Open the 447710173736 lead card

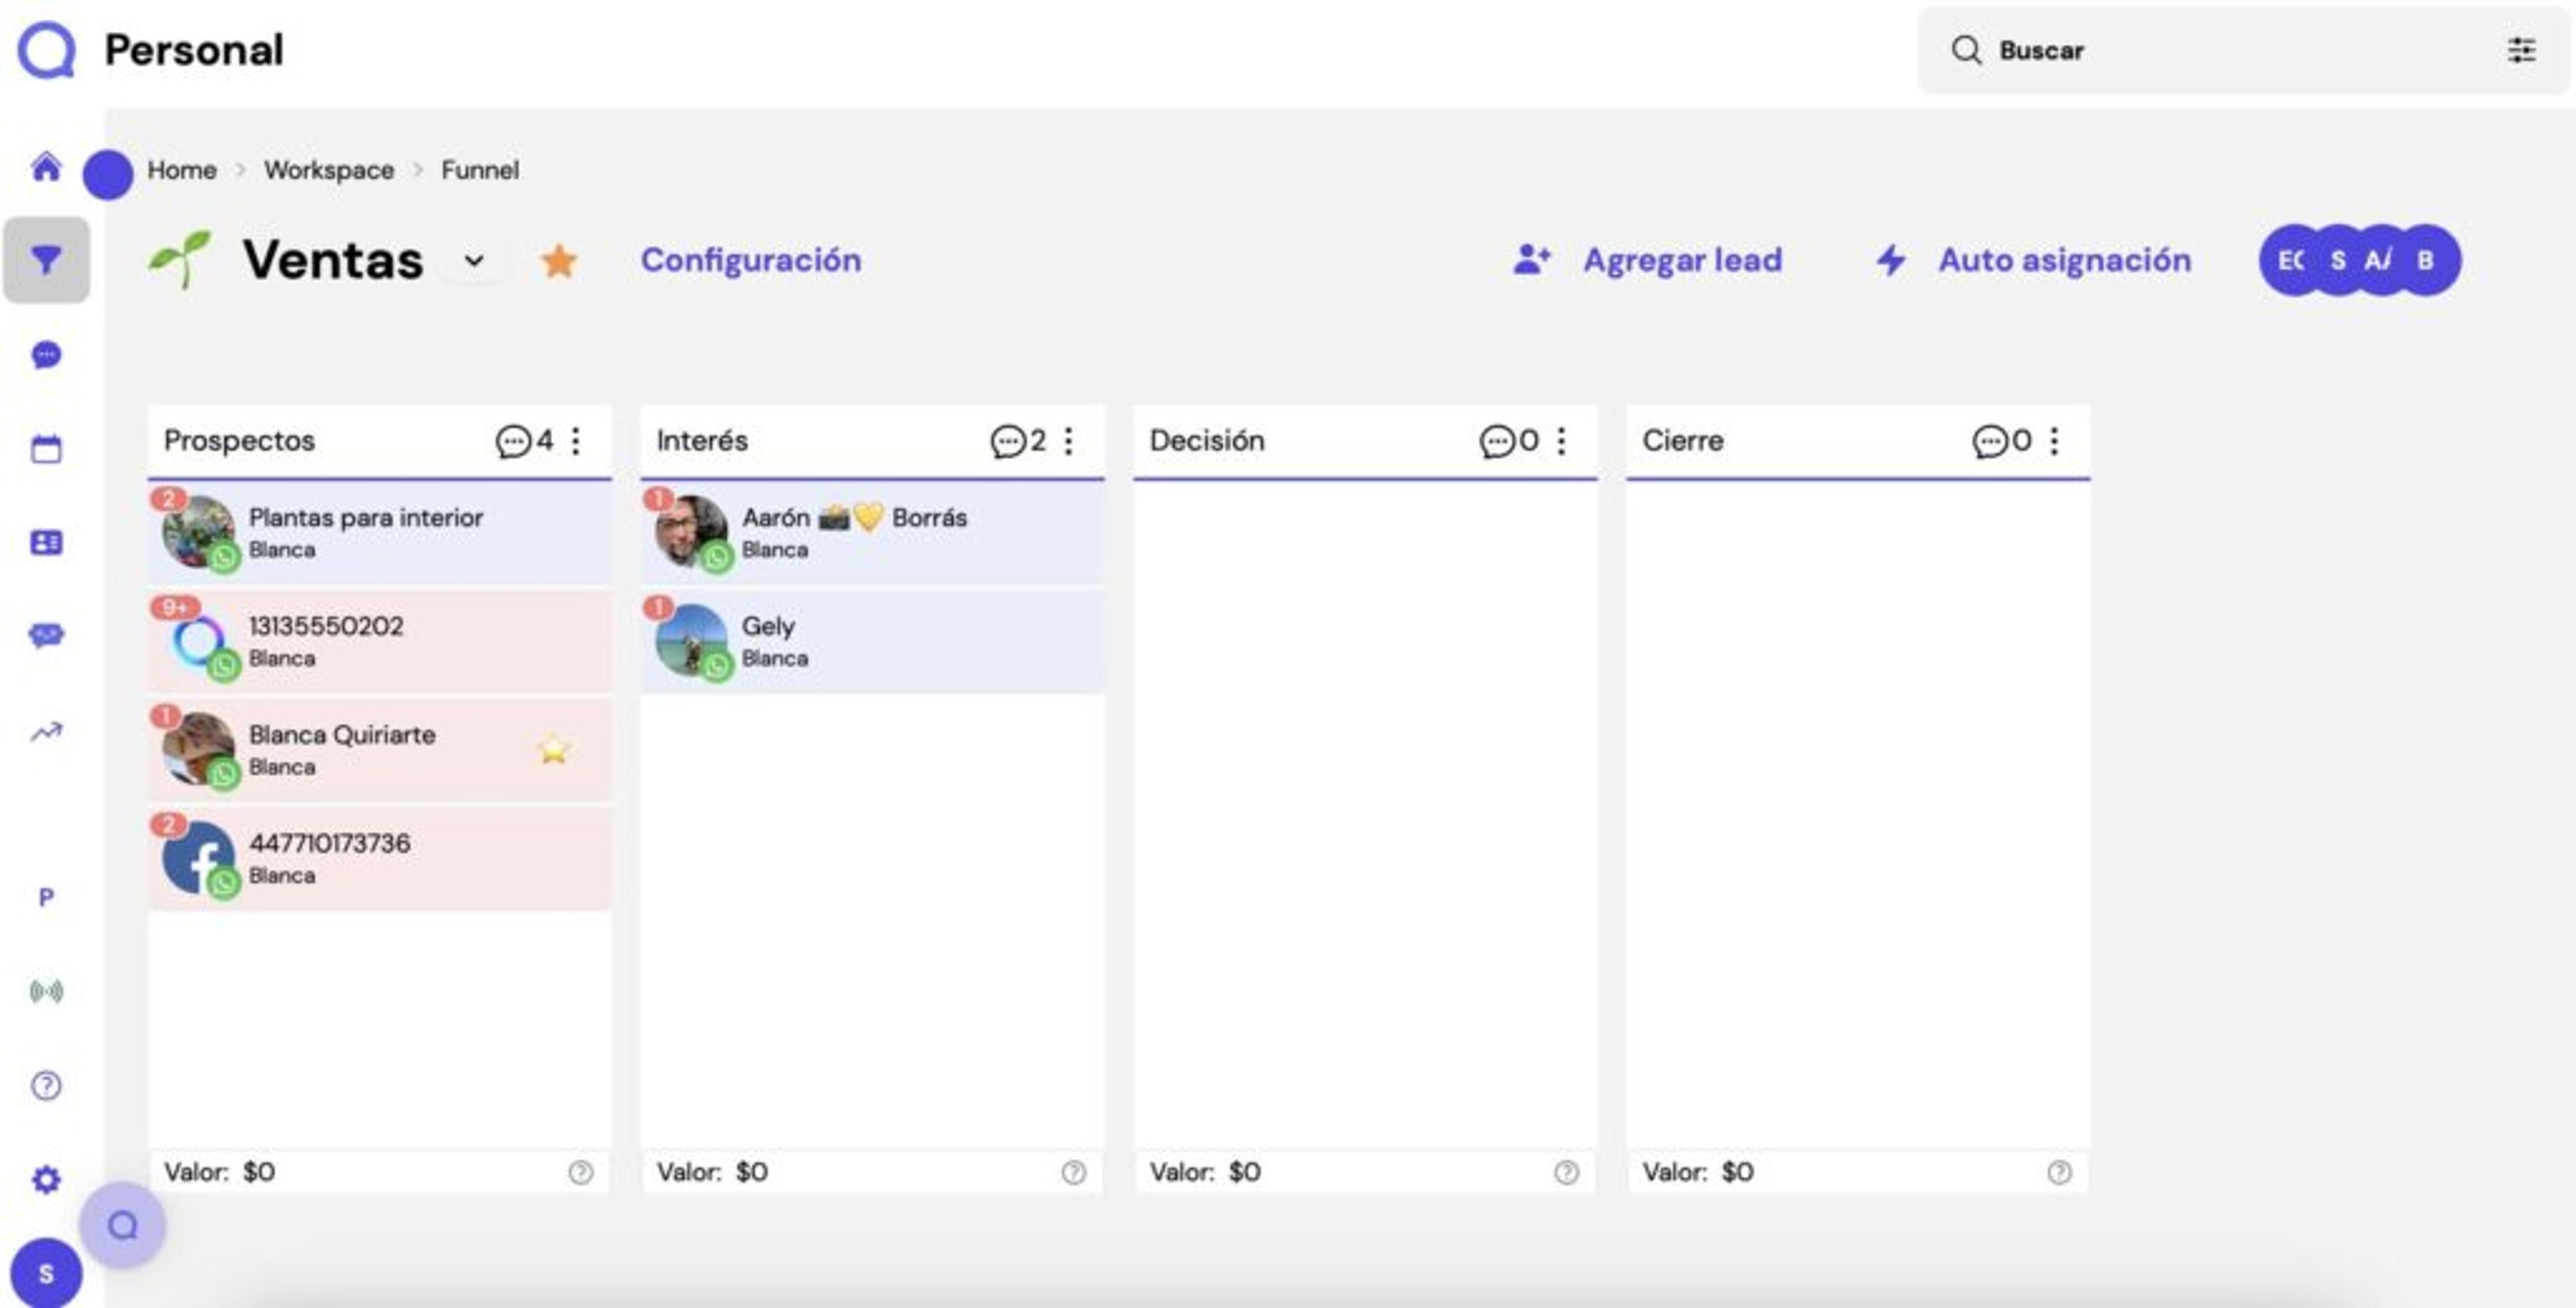coord(380,858)
